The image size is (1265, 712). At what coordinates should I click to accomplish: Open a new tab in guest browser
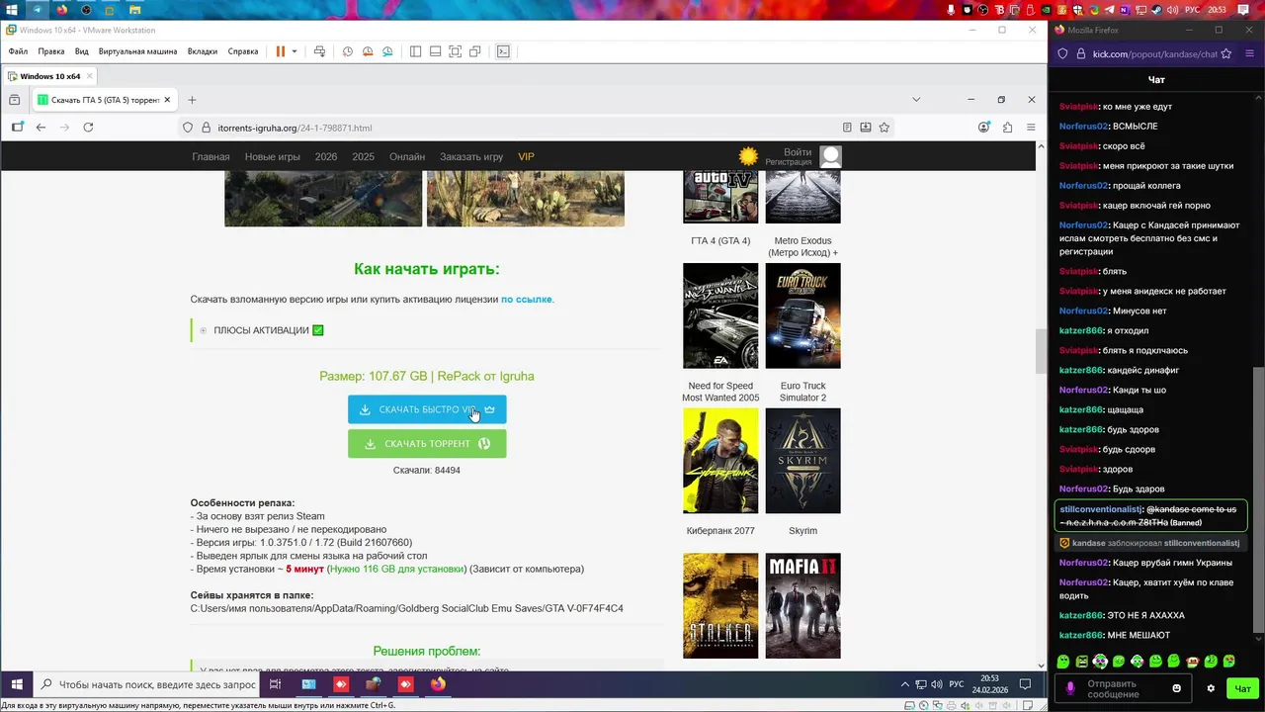(192, 100)
